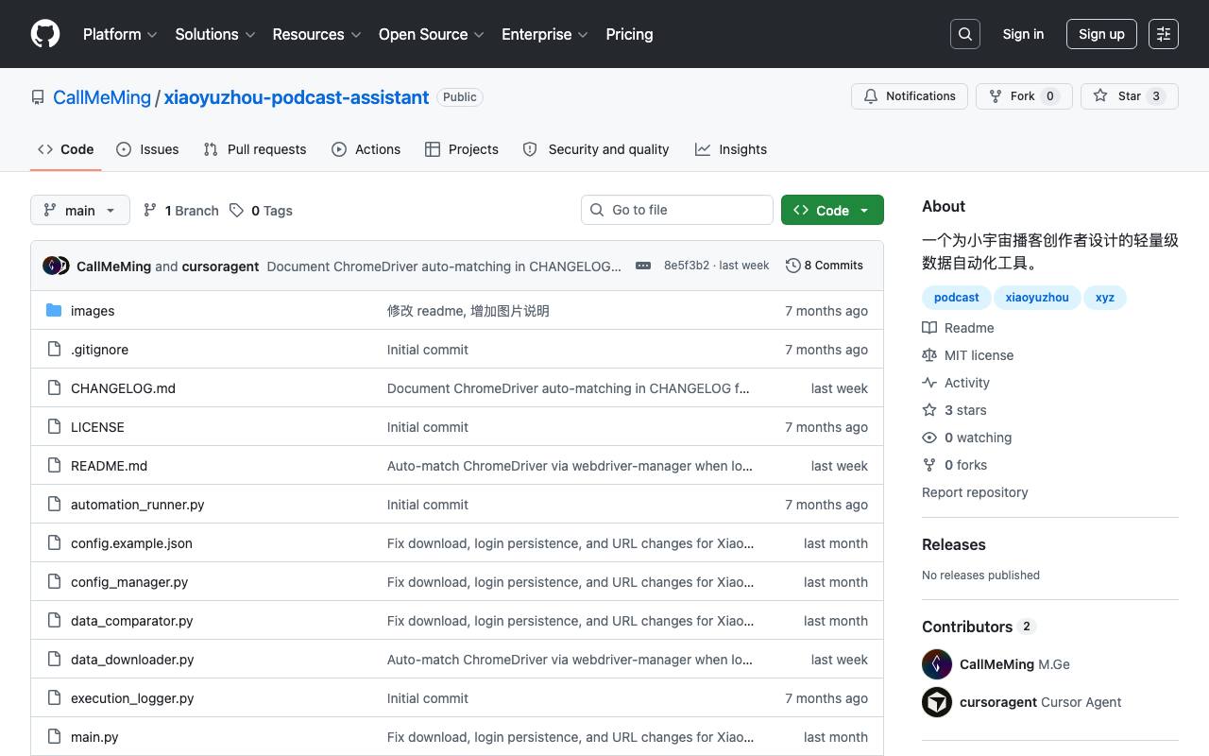The width and height of the screenshot is (1209, 756).
Task: Click Report repository
Action: click(x=975, y=492)
